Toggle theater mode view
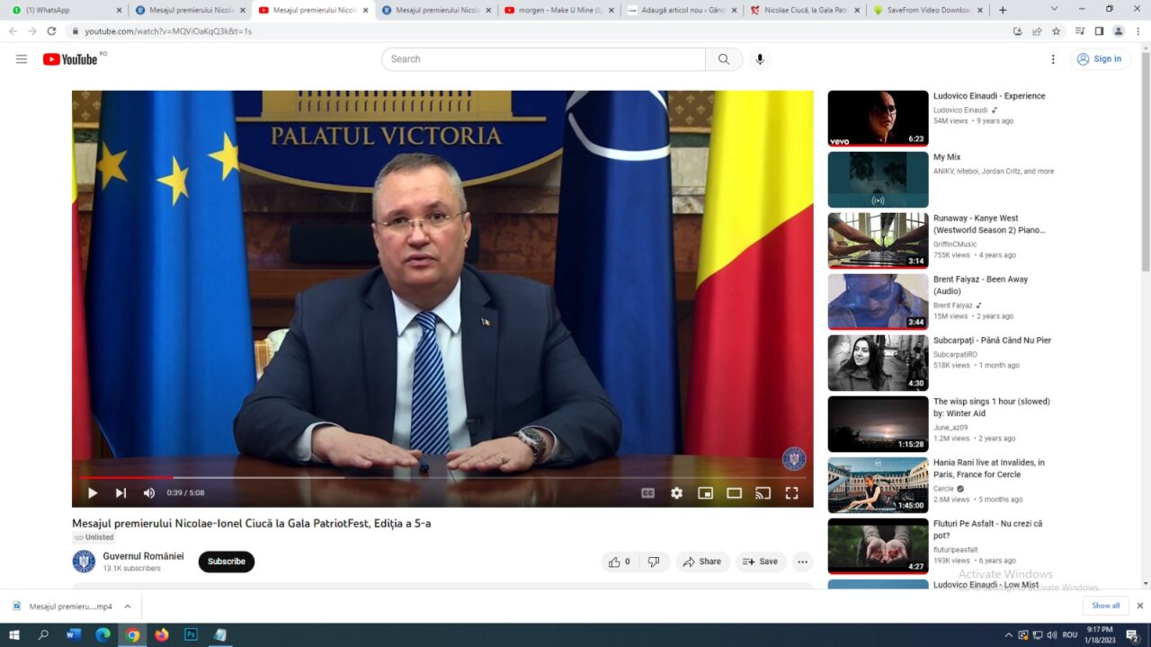Image resolution: width=1151 pixels, height=647 pixels. [734, 492]
